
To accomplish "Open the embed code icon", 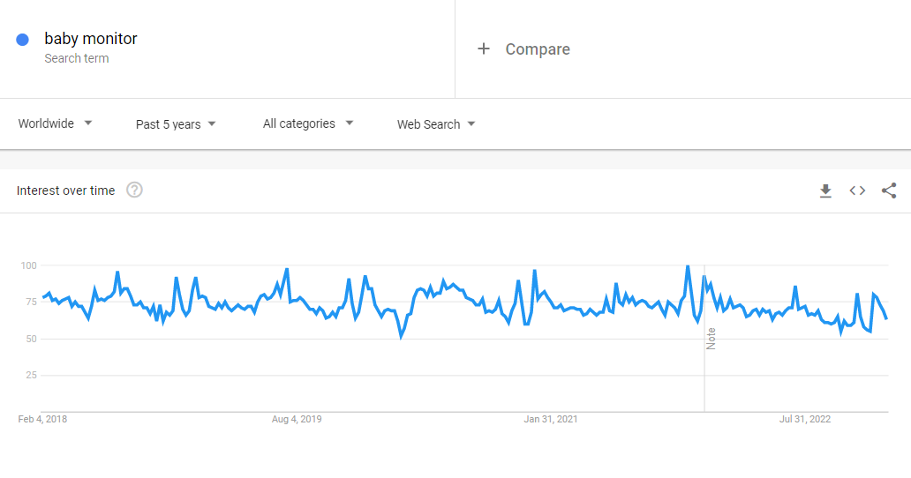I will point(857,190).
